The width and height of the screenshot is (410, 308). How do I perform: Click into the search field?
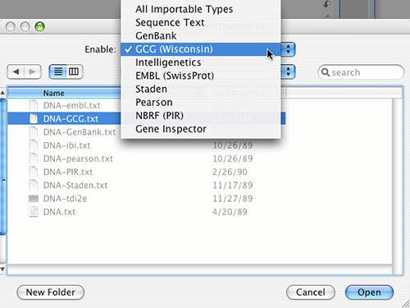click(x=361, y=72)
